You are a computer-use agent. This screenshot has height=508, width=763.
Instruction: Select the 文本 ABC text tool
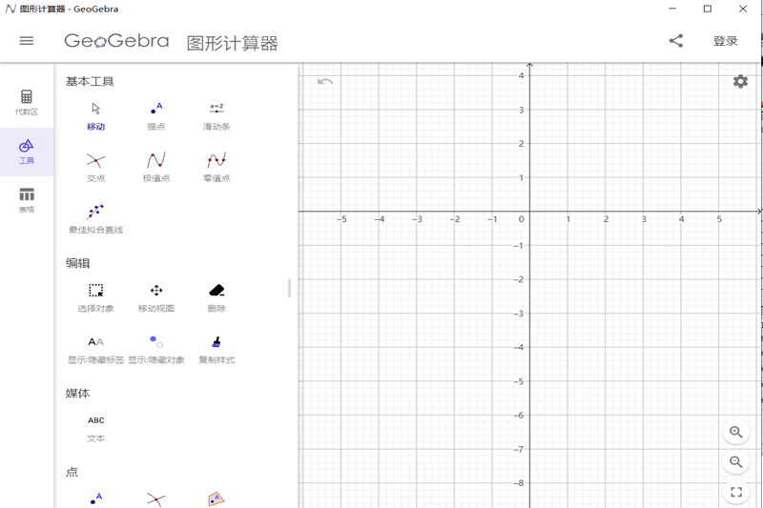point(95,426)
